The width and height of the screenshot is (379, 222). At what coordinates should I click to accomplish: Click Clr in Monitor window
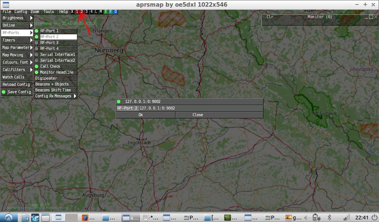pyautogui.click(x=270, y=17)
